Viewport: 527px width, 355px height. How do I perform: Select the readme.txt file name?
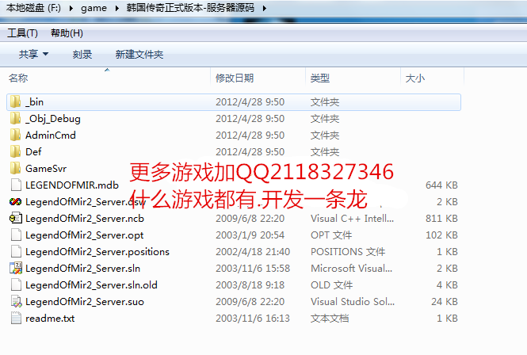50,318
